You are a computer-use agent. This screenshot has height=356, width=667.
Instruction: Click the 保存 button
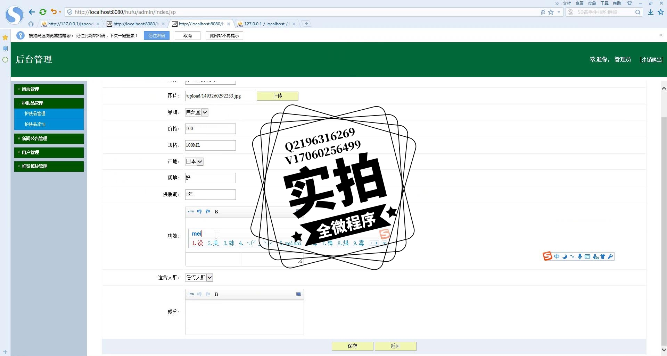coord(353,346)
